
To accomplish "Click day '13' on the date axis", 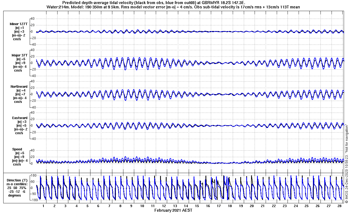I will (175, 206).
